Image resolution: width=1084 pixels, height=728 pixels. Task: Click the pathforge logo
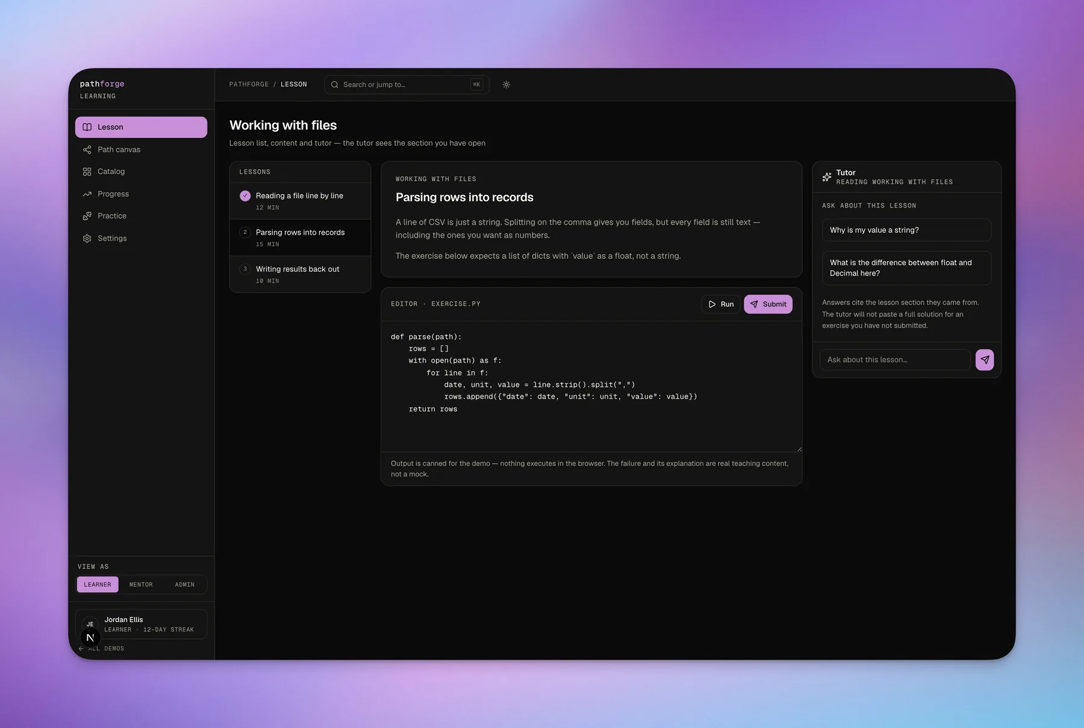click(x=102, y=84)
